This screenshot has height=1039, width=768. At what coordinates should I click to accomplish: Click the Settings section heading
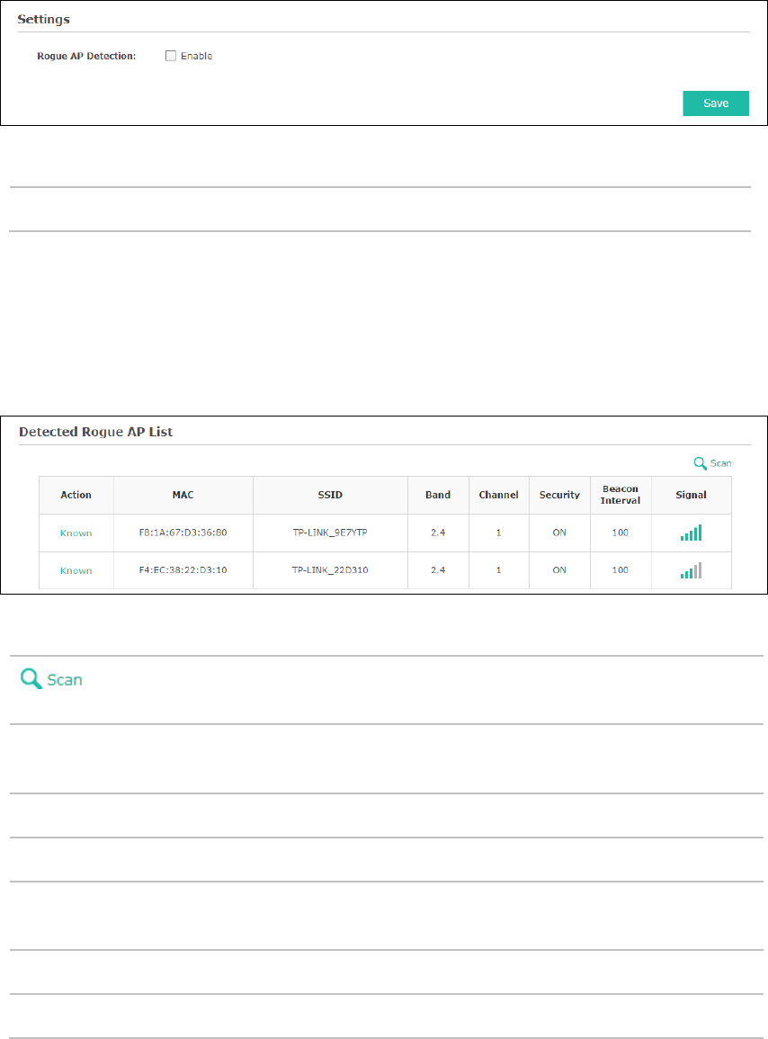click(44, 19)
